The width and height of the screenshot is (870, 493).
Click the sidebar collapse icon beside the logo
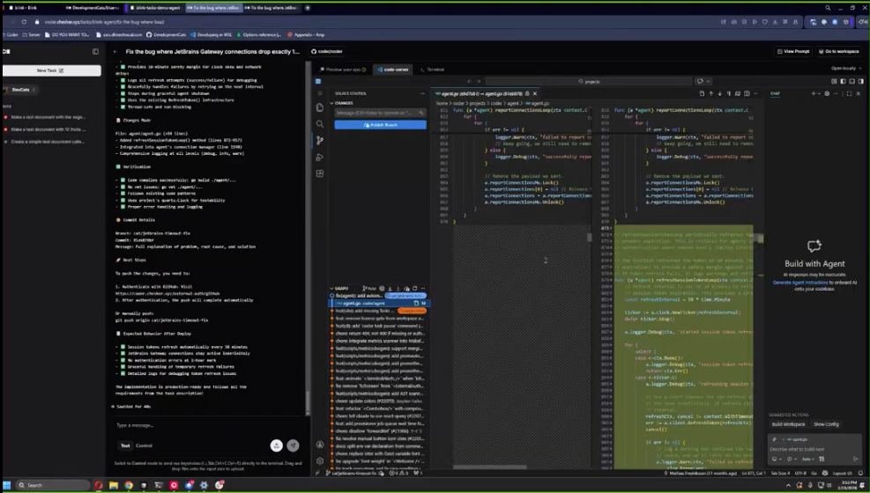[x=96, y=51]
